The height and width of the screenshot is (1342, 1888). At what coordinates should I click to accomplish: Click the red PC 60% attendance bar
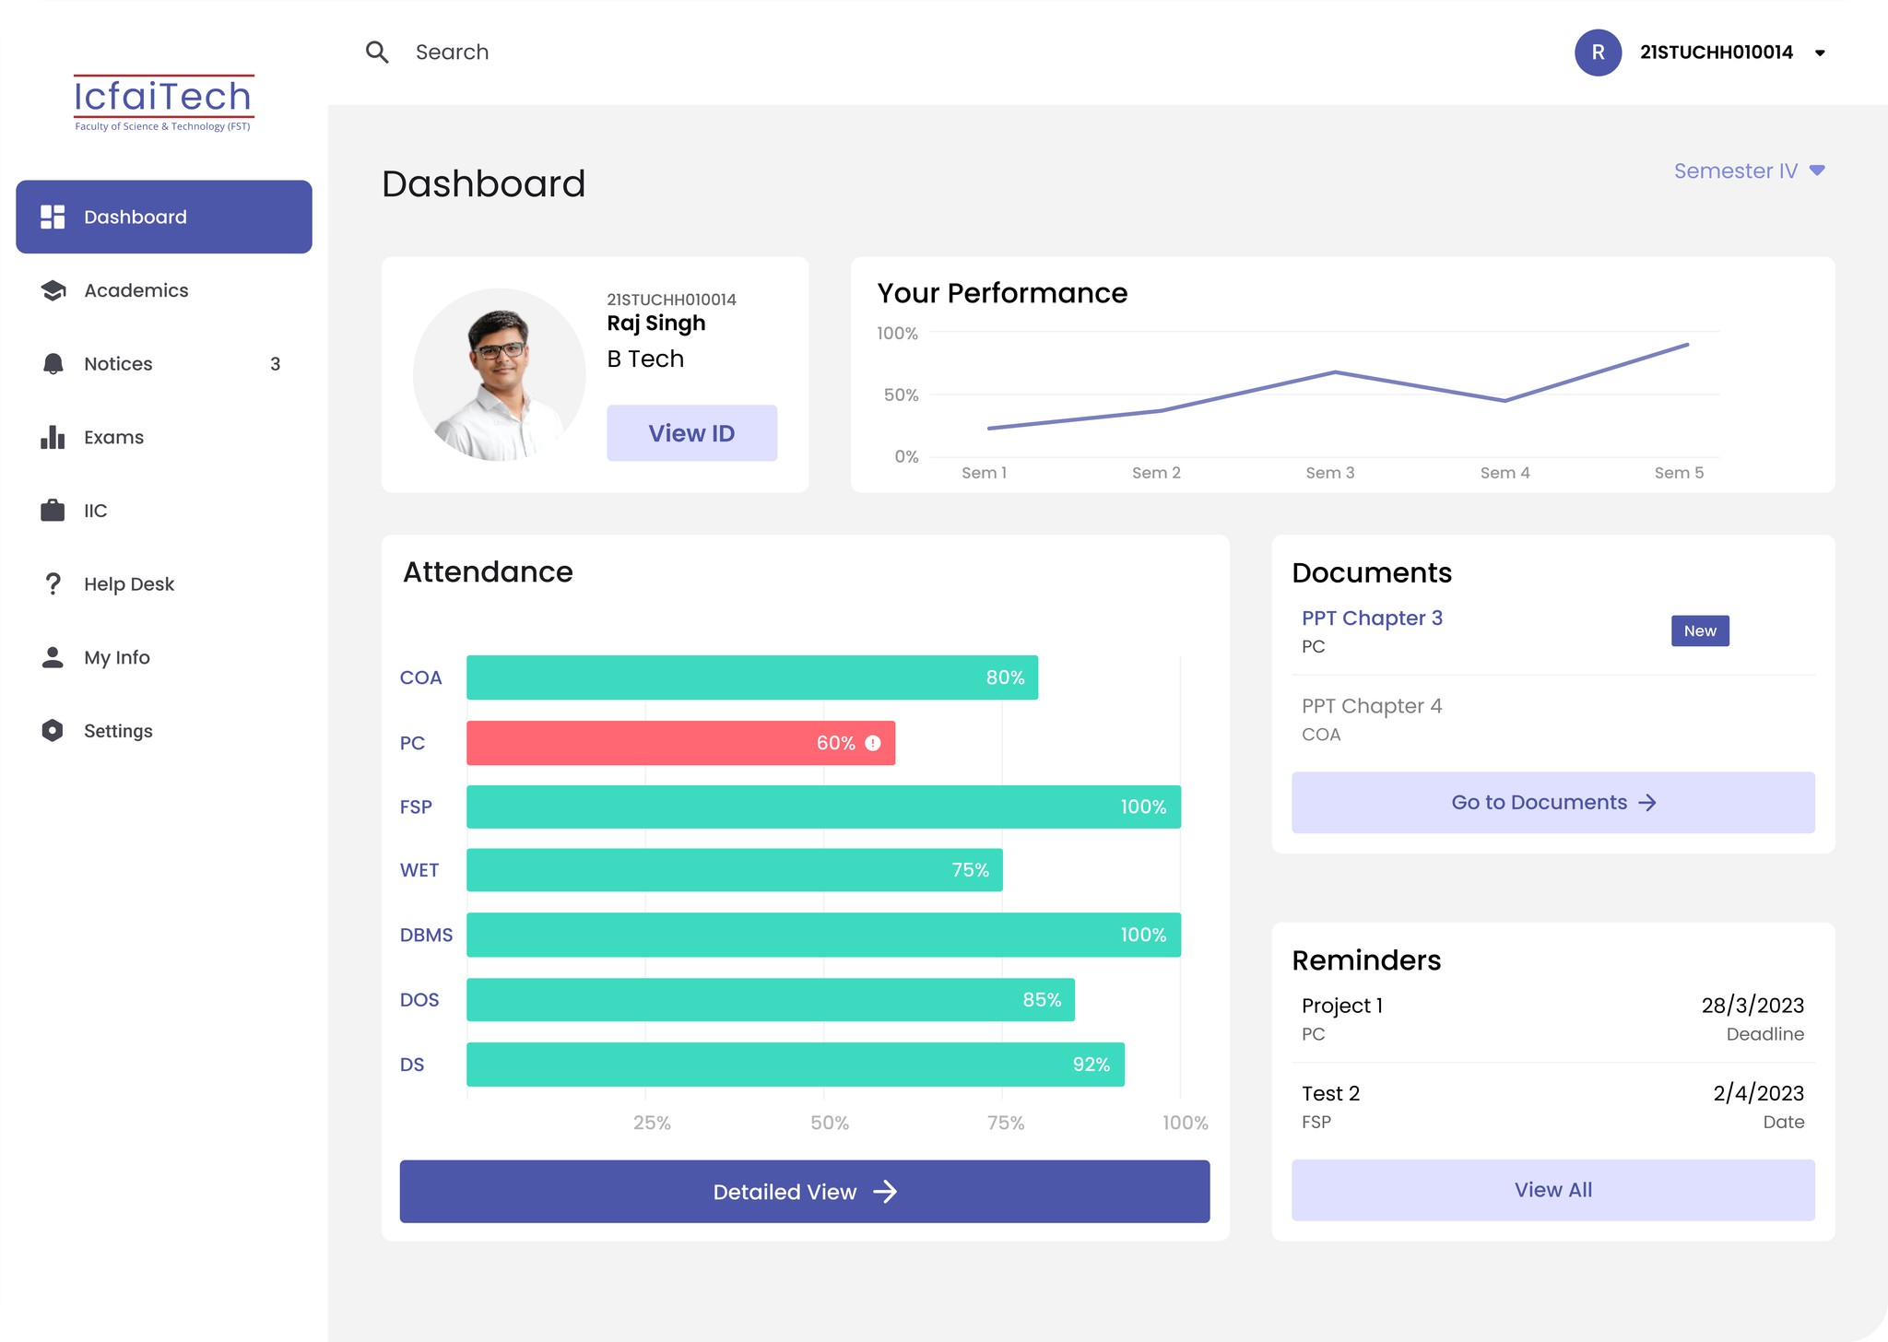click(680, 743)
